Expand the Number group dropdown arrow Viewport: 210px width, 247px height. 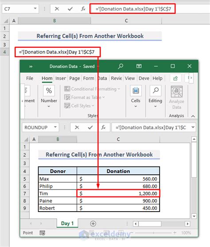click(x=49, y=106)
